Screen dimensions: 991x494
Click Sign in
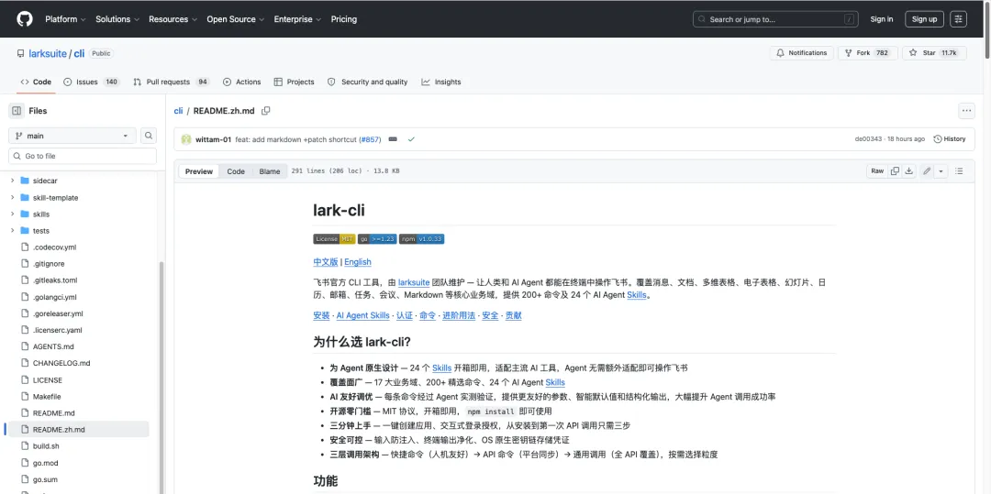click(x=882, y=19)
